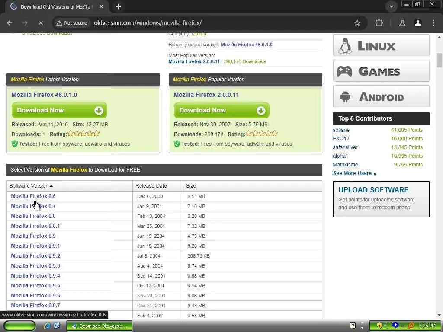443x332 pixels.
Task: Open the Chrome Labs flask icon
Action: (402, 23)
